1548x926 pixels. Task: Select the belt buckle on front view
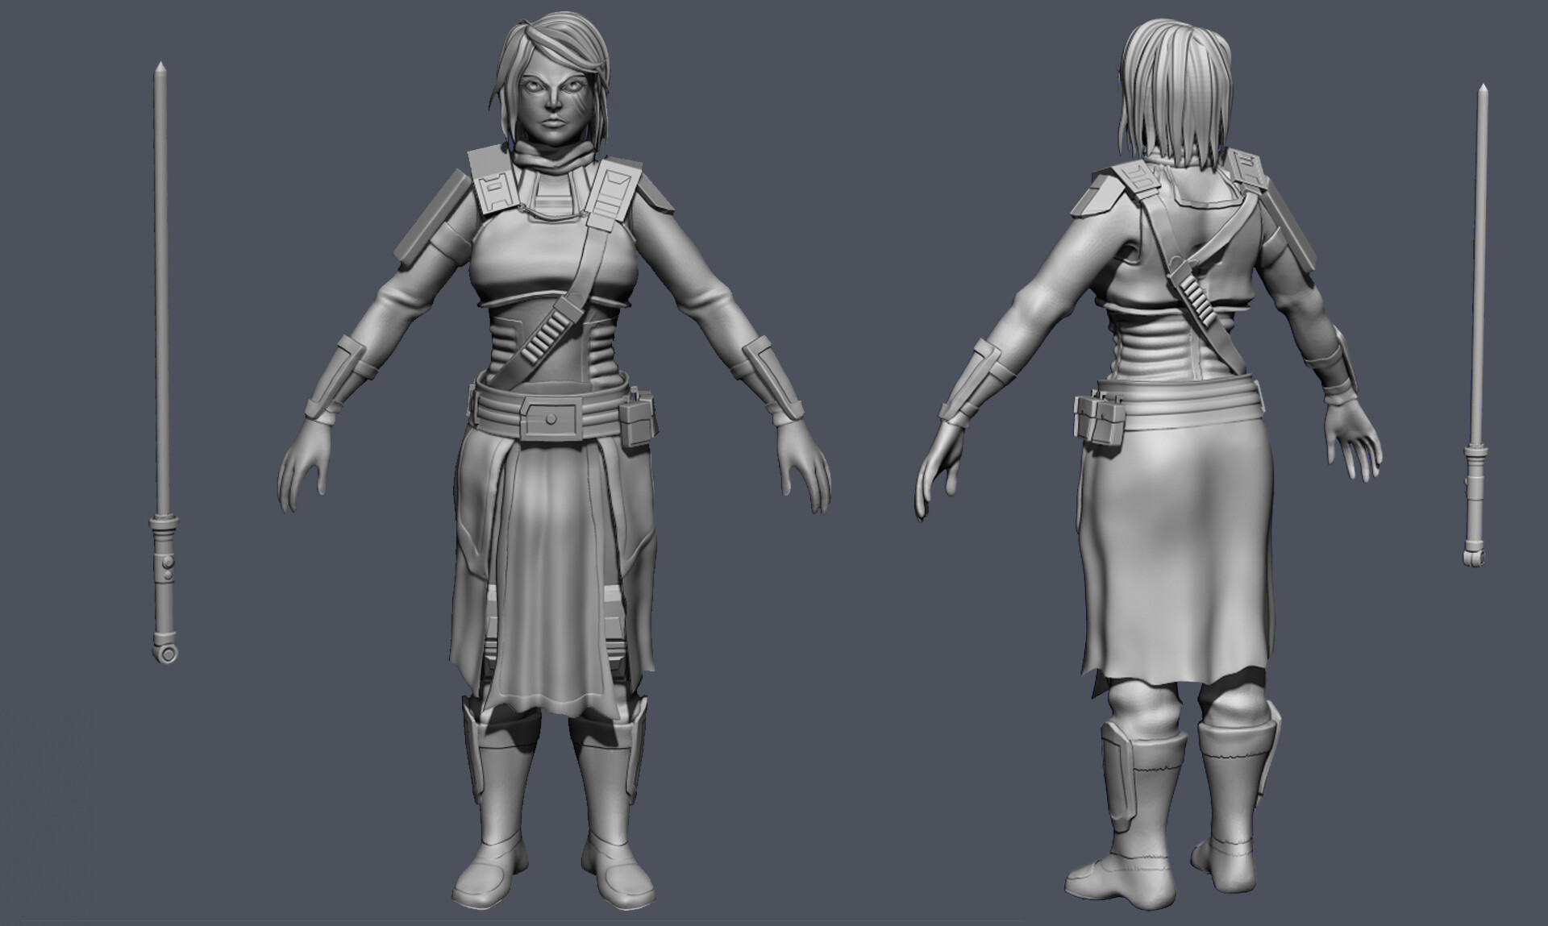click(551, 418)
